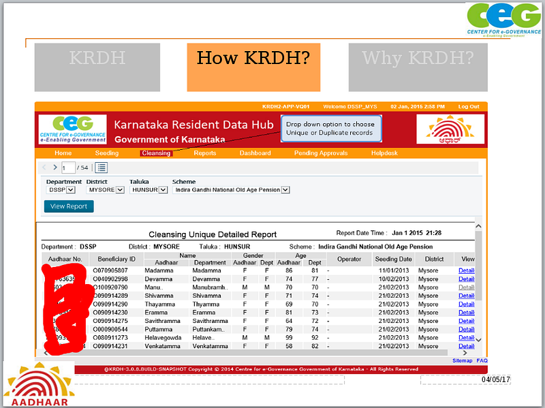545x408 pixels.
Task: Click the Seeding Date column header
Action: tap(394, 259)
